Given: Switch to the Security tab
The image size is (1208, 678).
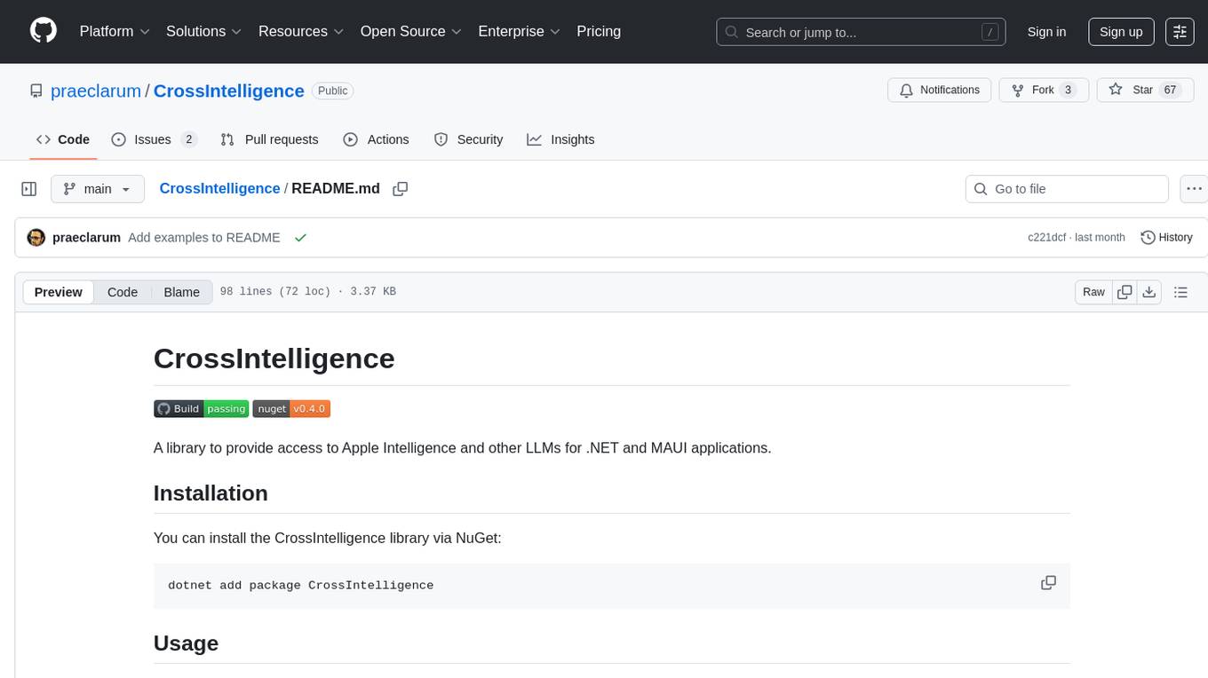Looking at the screenshot, I should pos(468,139).
